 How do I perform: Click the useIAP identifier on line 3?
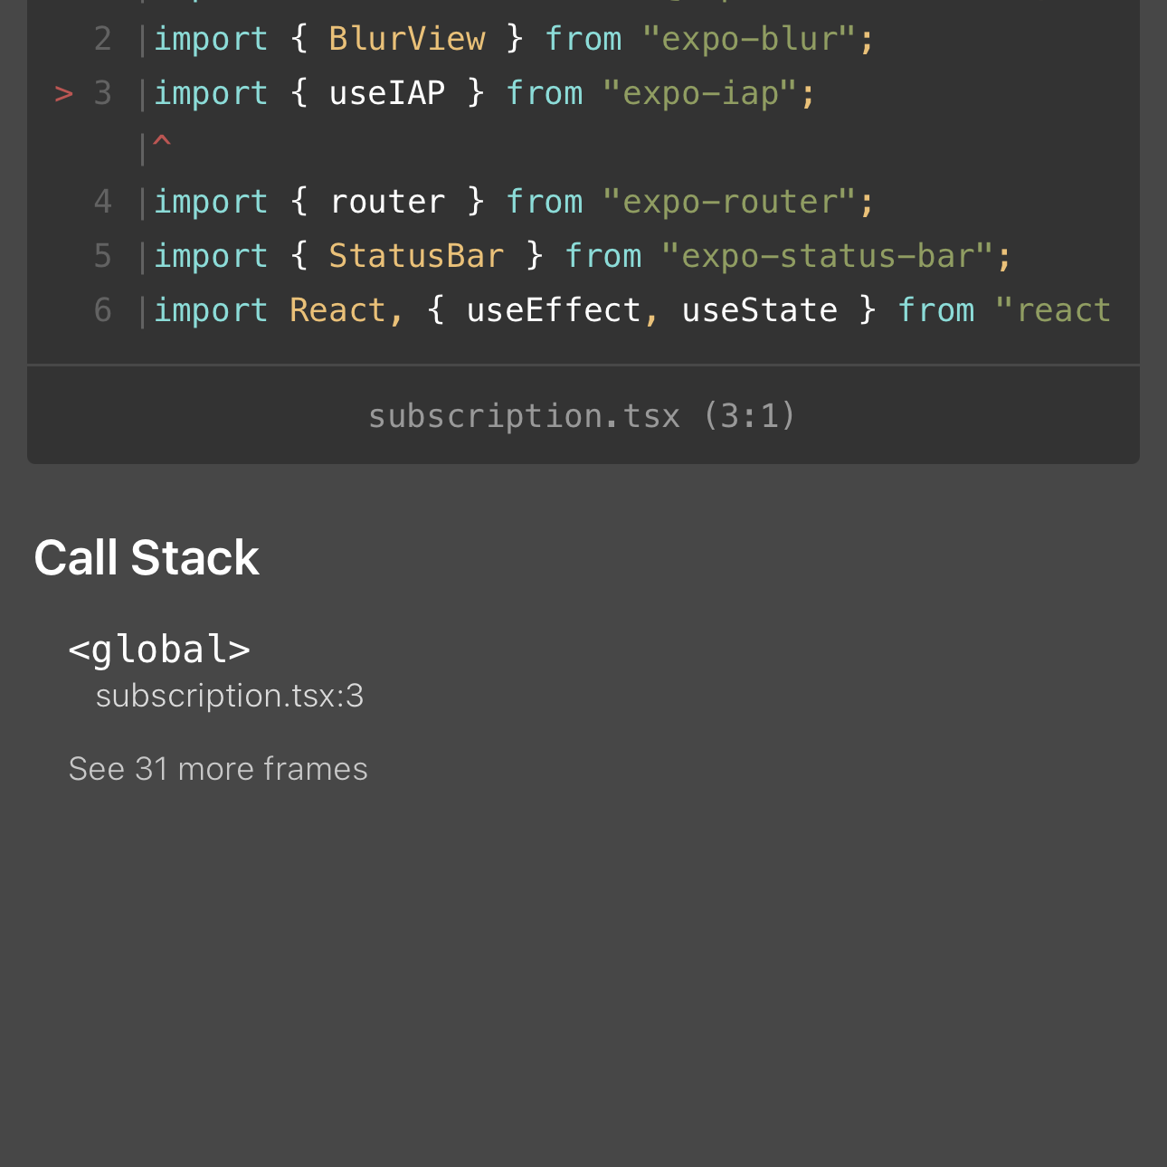pos(387,93)
